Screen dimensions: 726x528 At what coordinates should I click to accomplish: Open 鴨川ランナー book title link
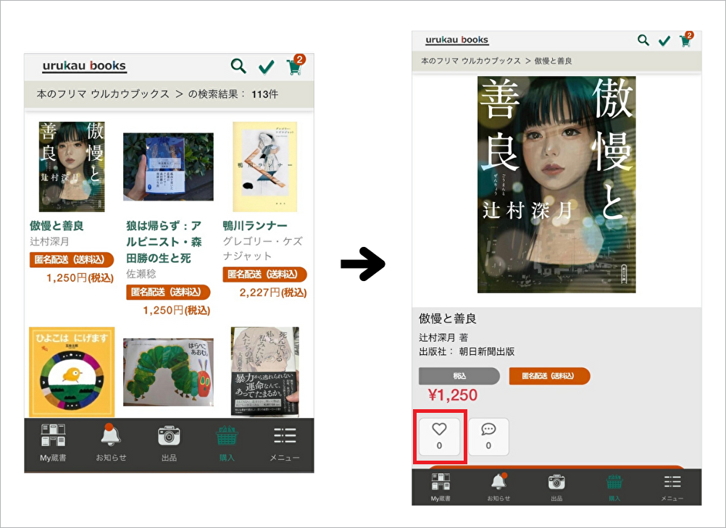[x=255, y=226]
